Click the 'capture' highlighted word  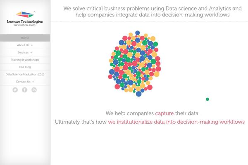pyautogui.click(x=167, y=113)
